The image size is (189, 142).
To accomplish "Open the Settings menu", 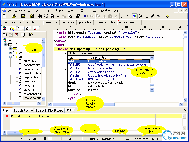I will click(x=92, y=10).
